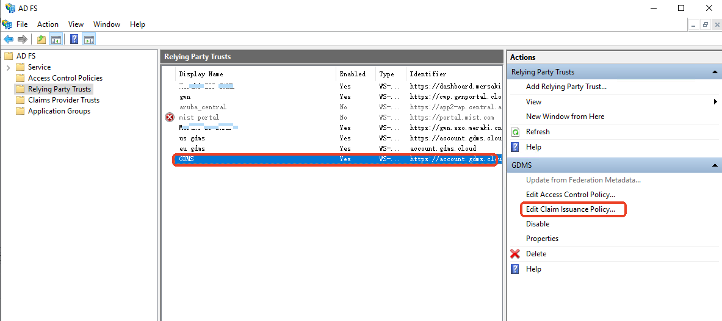Click the AD FS icon in menu bar

point(7,24)
